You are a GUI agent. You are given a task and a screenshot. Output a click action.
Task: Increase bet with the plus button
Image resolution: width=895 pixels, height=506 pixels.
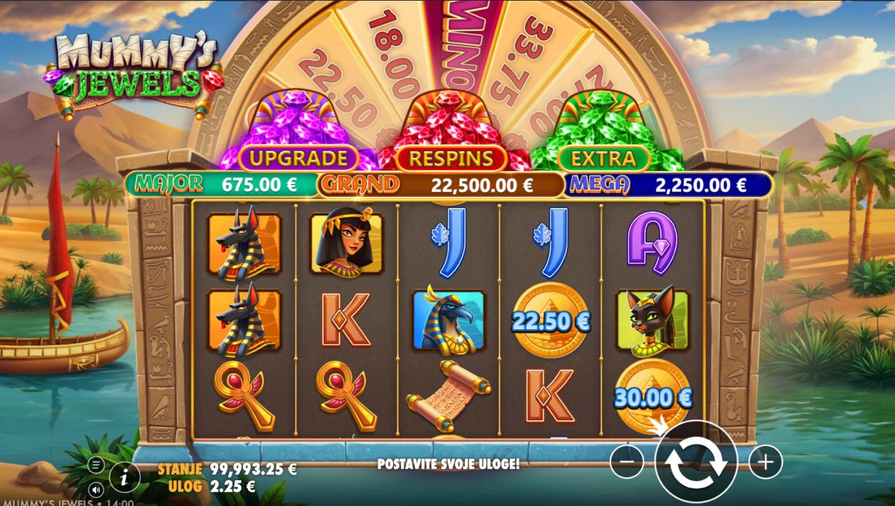pos(766,461)
